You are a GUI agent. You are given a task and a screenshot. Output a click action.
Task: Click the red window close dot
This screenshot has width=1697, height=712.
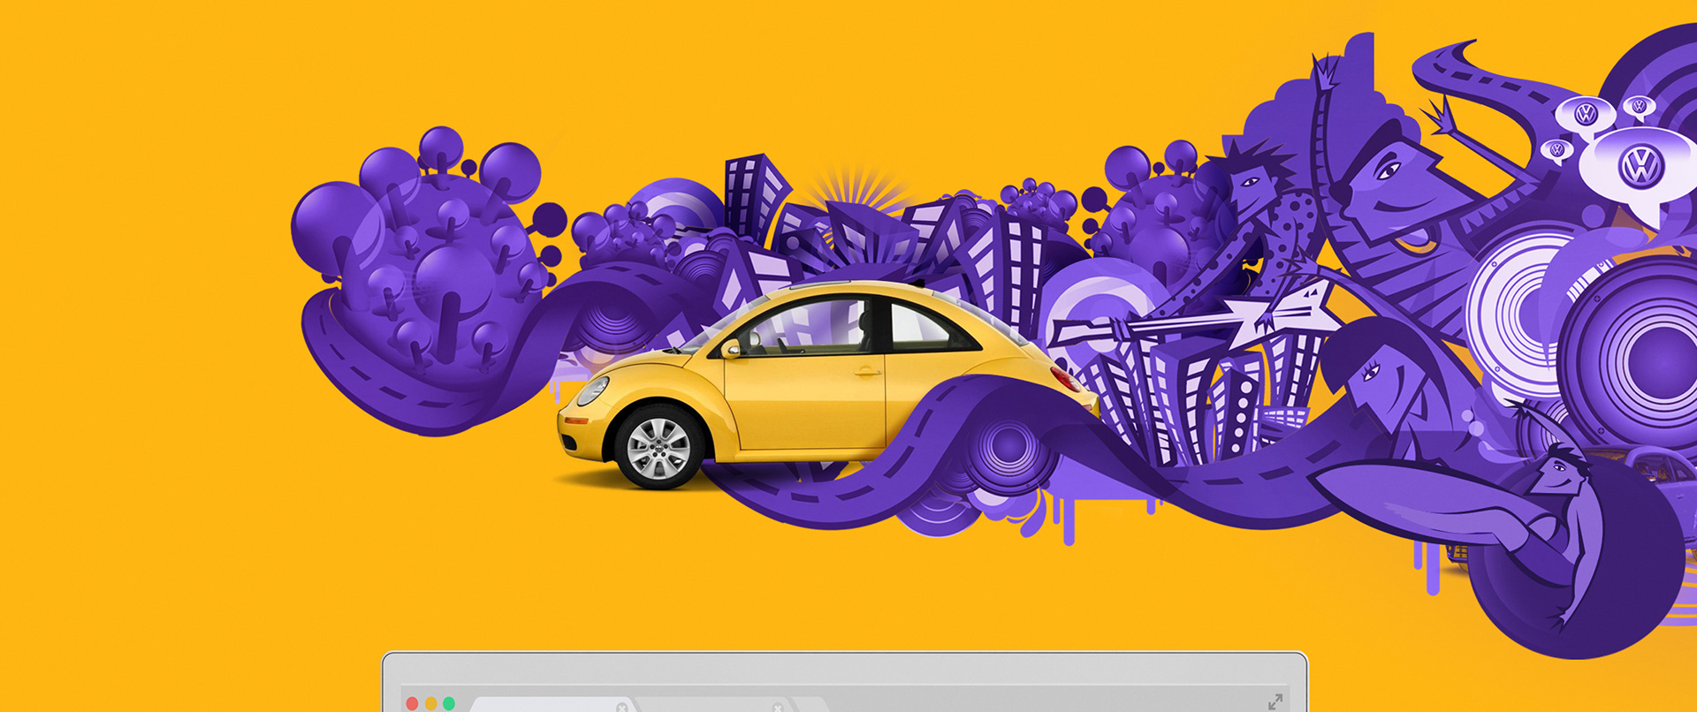click(x=412, y=703)
